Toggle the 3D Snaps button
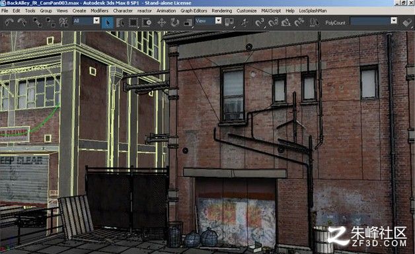Image resolution: width=415 pixels, height=254 pixels. click(260, 22)
